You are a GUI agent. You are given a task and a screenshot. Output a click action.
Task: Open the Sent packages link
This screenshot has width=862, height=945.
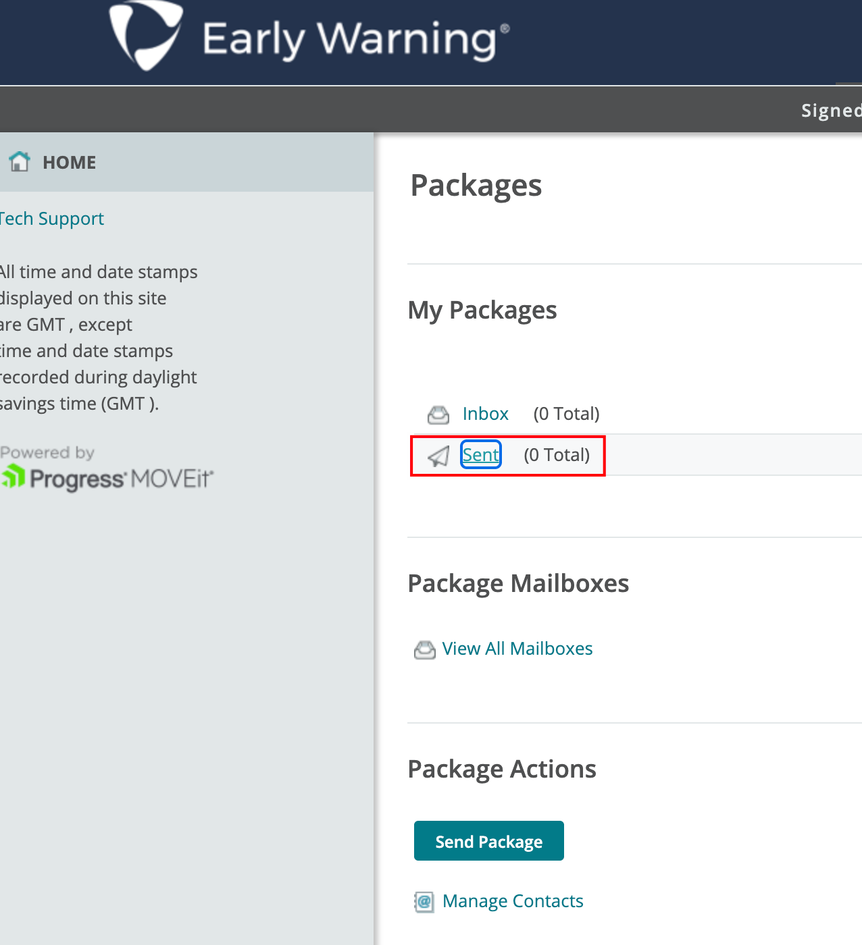click(480, 455)
